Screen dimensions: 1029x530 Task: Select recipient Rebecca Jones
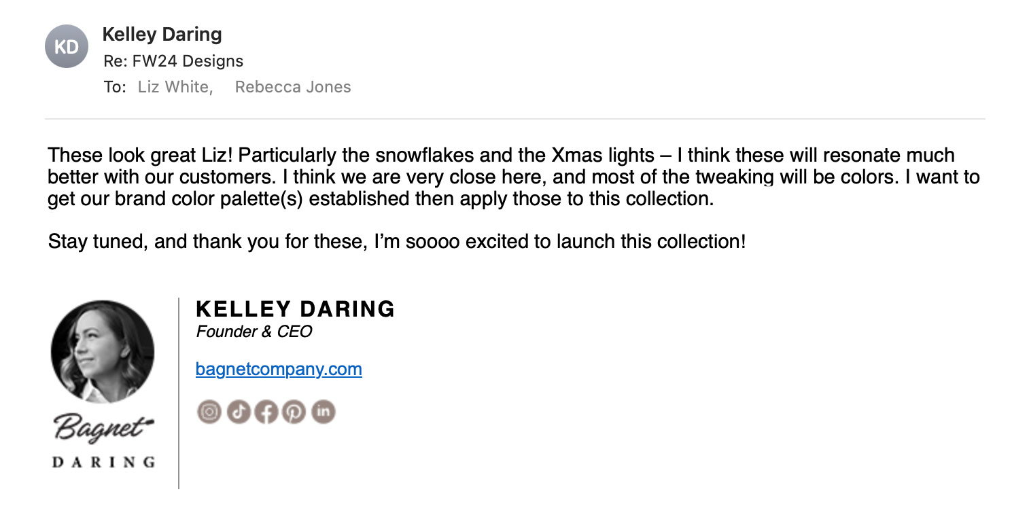(293, 87)
